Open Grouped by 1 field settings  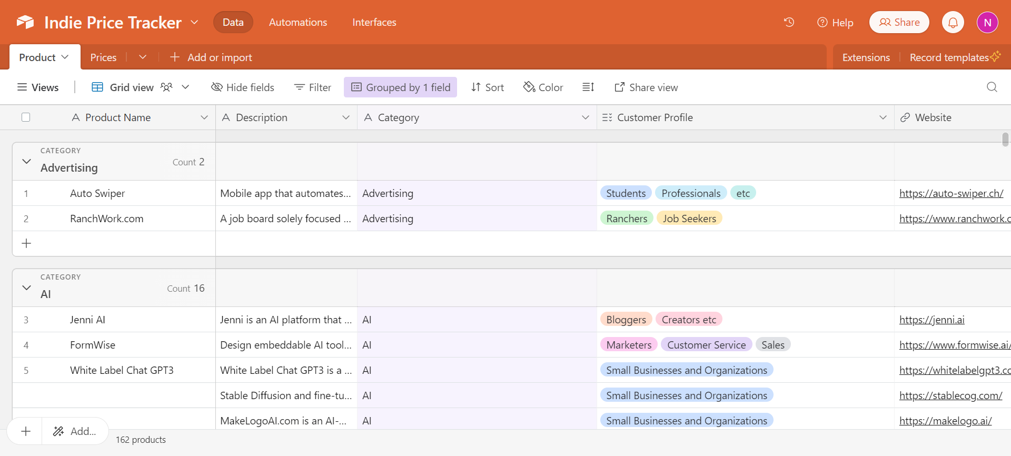point(401,87)
